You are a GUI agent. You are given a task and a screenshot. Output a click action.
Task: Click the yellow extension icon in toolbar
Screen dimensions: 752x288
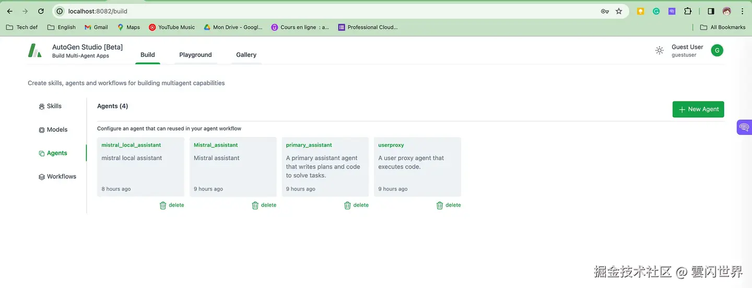(640, 11)
